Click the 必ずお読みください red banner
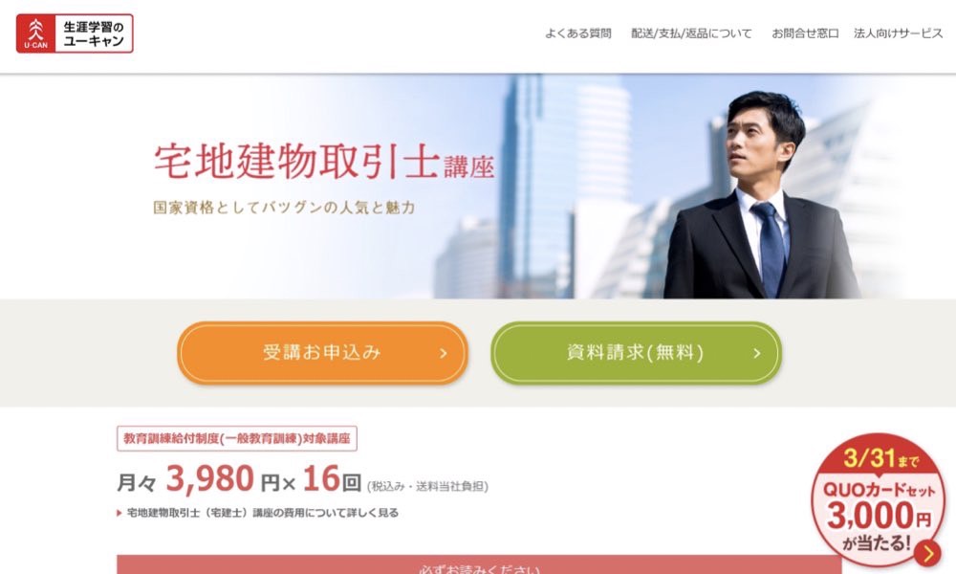The height and width of the screenshot is (574, 956). pyautogui.click(x=479, y=564)
